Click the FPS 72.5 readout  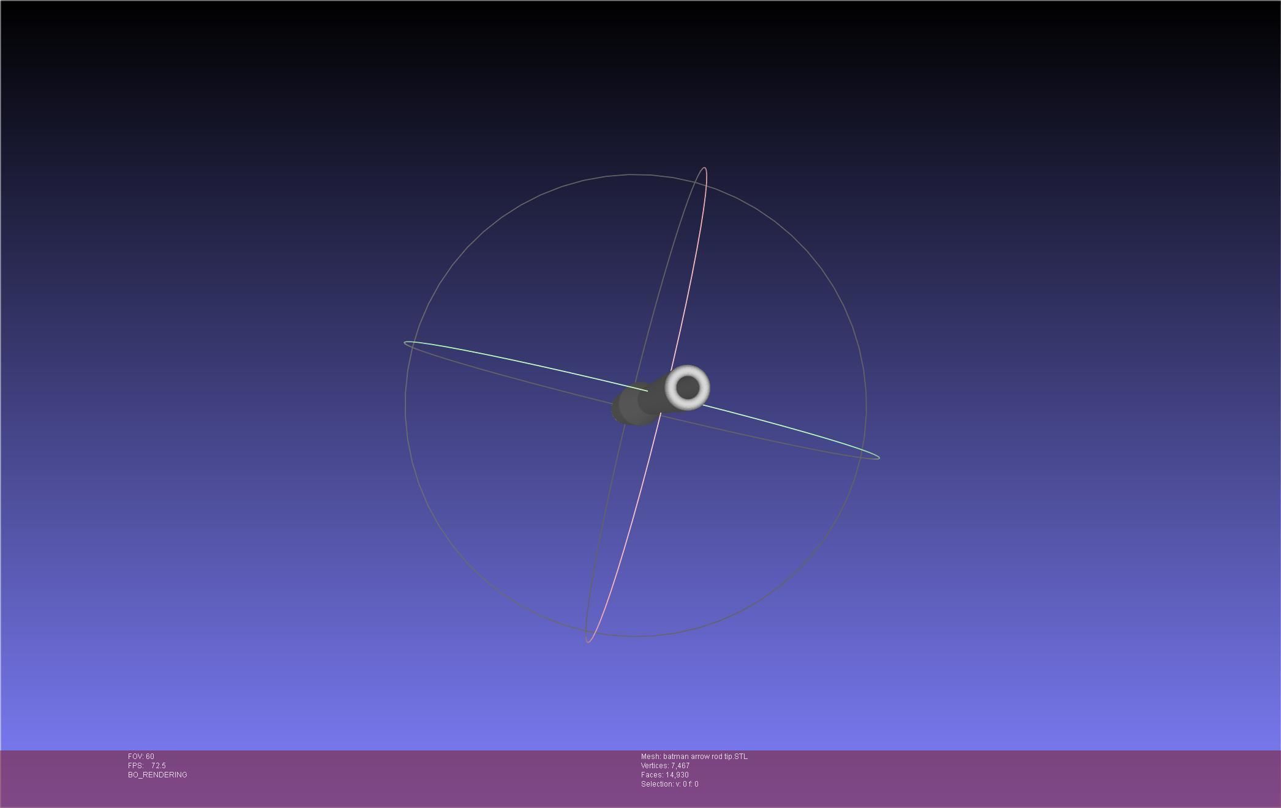pos(147,766)
